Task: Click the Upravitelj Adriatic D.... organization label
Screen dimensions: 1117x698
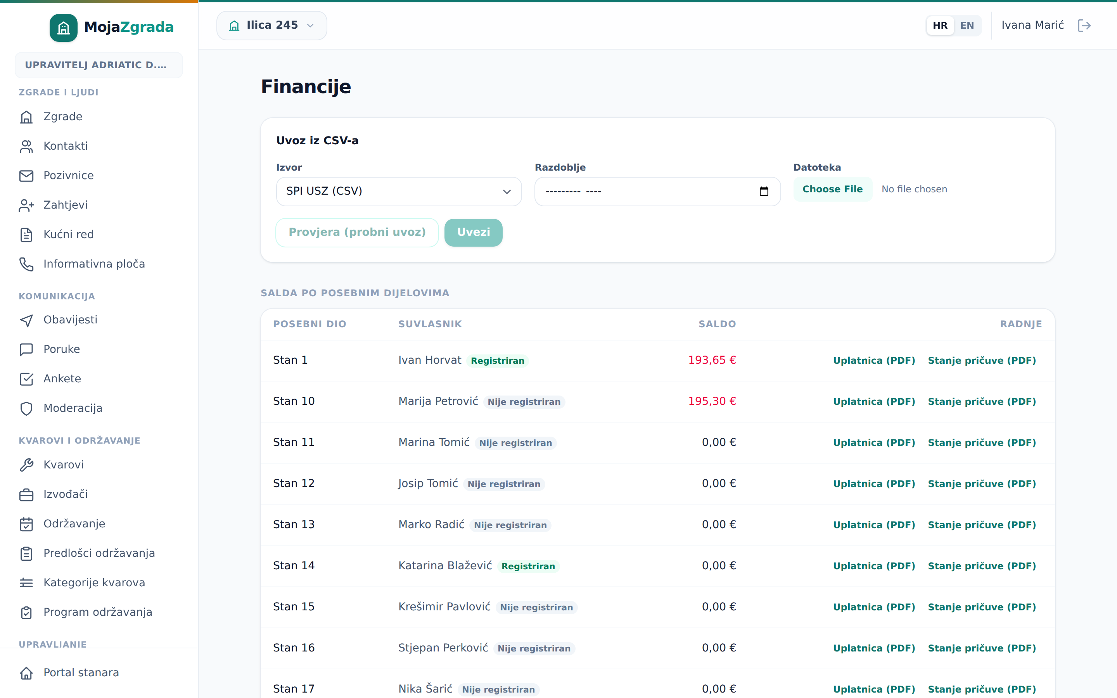Action: tap(99, 65)
